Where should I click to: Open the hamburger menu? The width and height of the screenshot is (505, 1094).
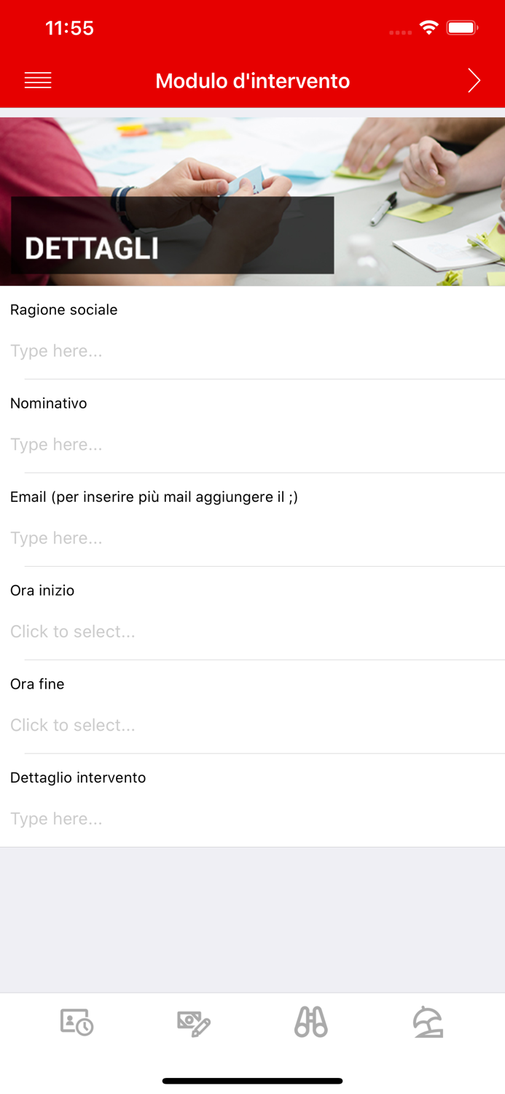(x=38, y=80)
